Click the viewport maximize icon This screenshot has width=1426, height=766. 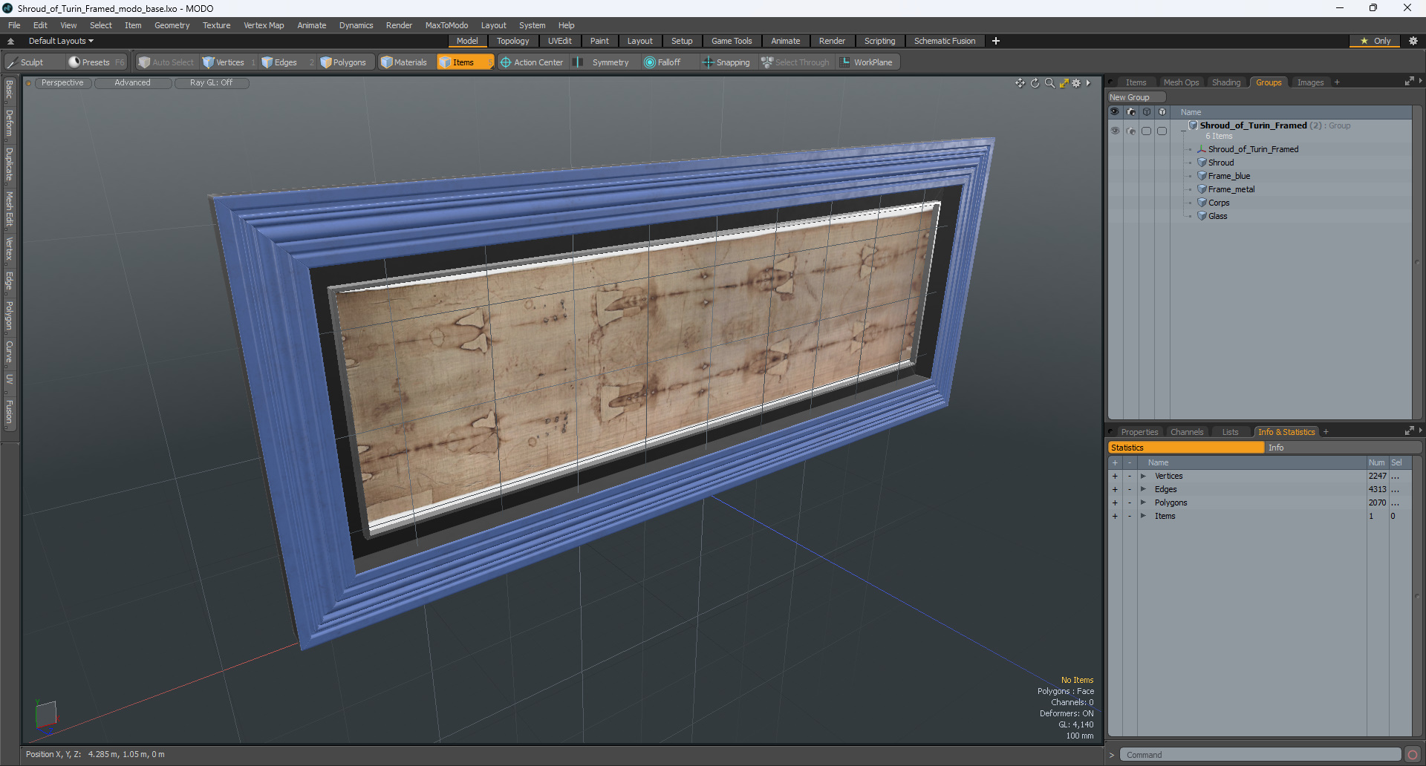(1064, 83)
